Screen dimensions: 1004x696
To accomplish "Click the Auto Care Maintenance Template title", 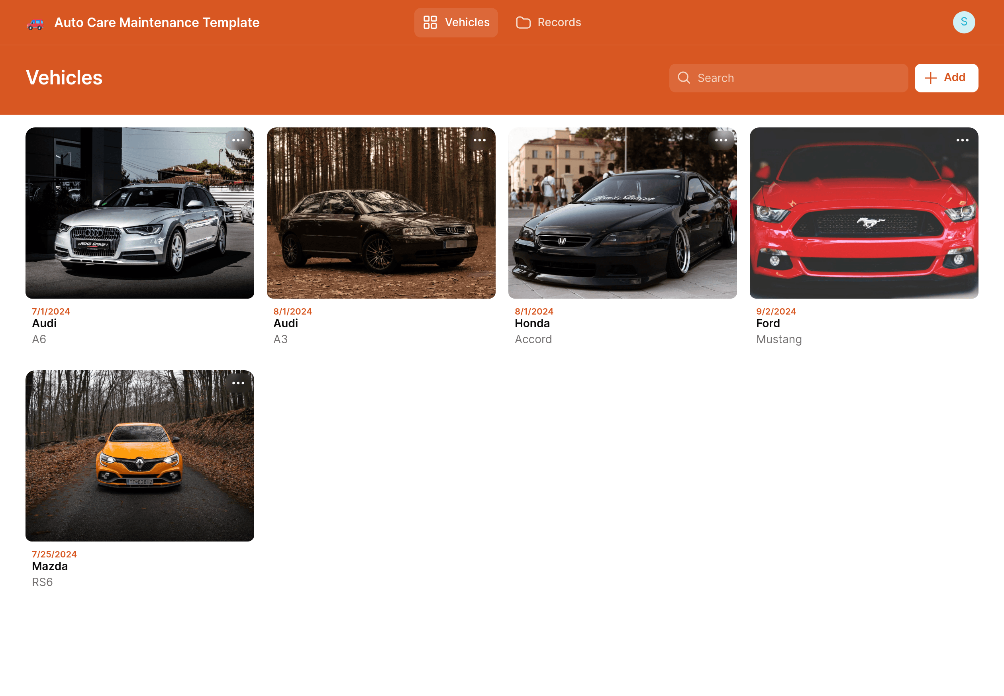I will [x=157, y=23].
